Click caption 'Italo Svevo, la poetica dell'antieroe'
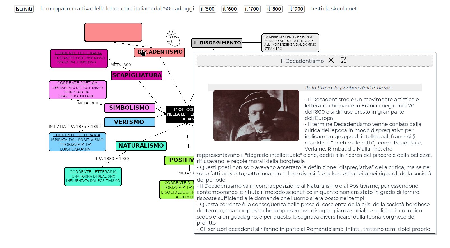450x248 pixels. coord(348,88)
